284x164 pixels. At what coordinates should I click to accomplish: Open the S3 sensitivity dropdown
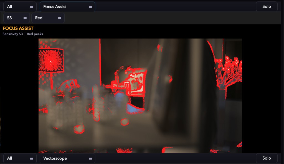[16, 18]
